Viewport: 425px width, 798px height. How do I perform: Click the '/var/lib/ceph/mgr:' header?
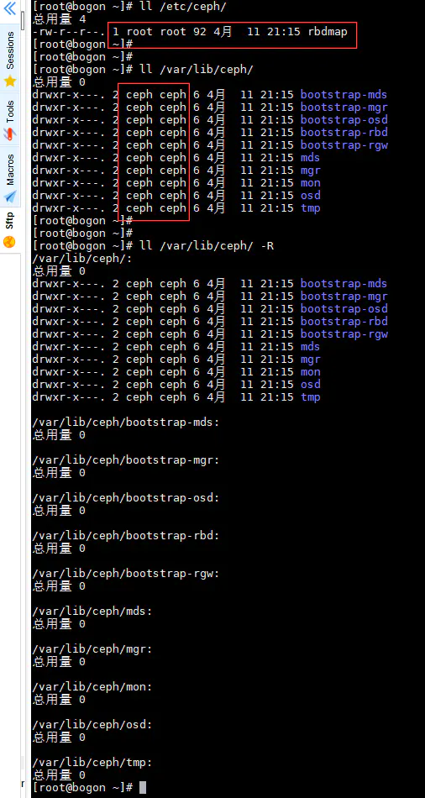pyautogui.click(x=92, y=648)
